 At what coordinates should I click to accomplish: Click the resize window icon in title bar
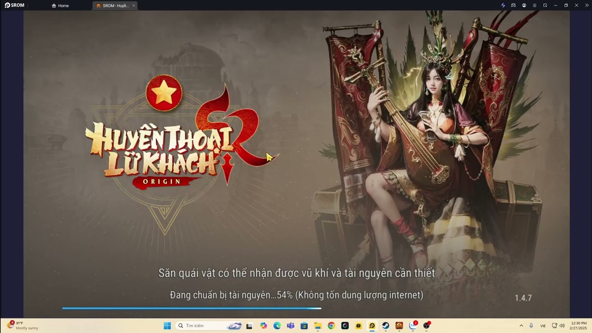tap(545, 6)
